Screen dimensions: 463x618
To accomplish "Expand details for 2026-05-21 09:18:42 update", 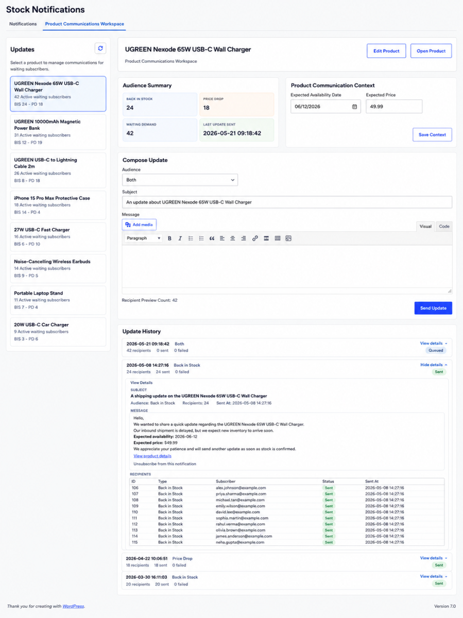I will [x=434, y=343].
